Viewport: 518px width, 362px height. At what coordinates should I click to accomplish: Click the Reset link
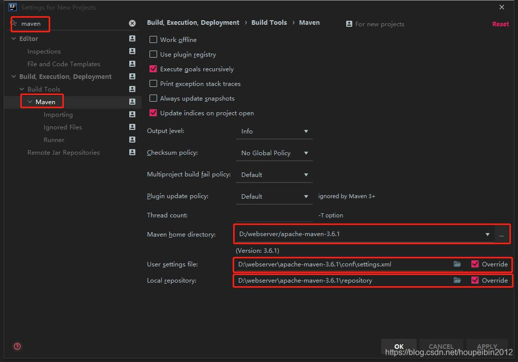pos(500,24)
